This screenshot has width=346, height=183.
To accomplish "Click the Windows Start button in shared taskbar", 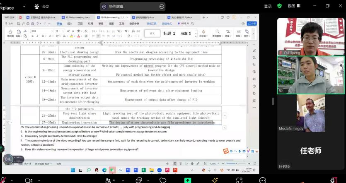I will (74, 170).
